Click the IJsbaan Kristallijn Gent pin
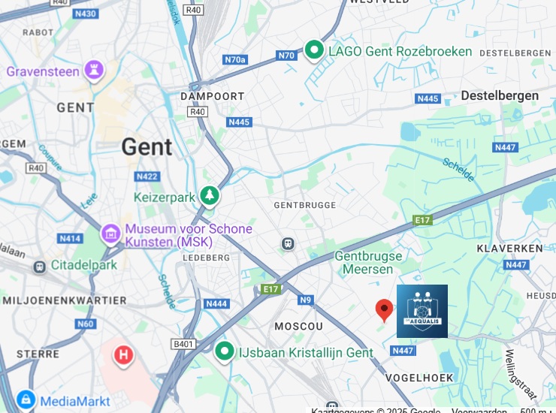 pos(224,351)
